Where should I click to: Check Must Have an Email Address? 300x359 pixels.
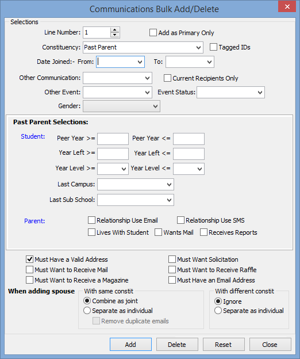172,280
